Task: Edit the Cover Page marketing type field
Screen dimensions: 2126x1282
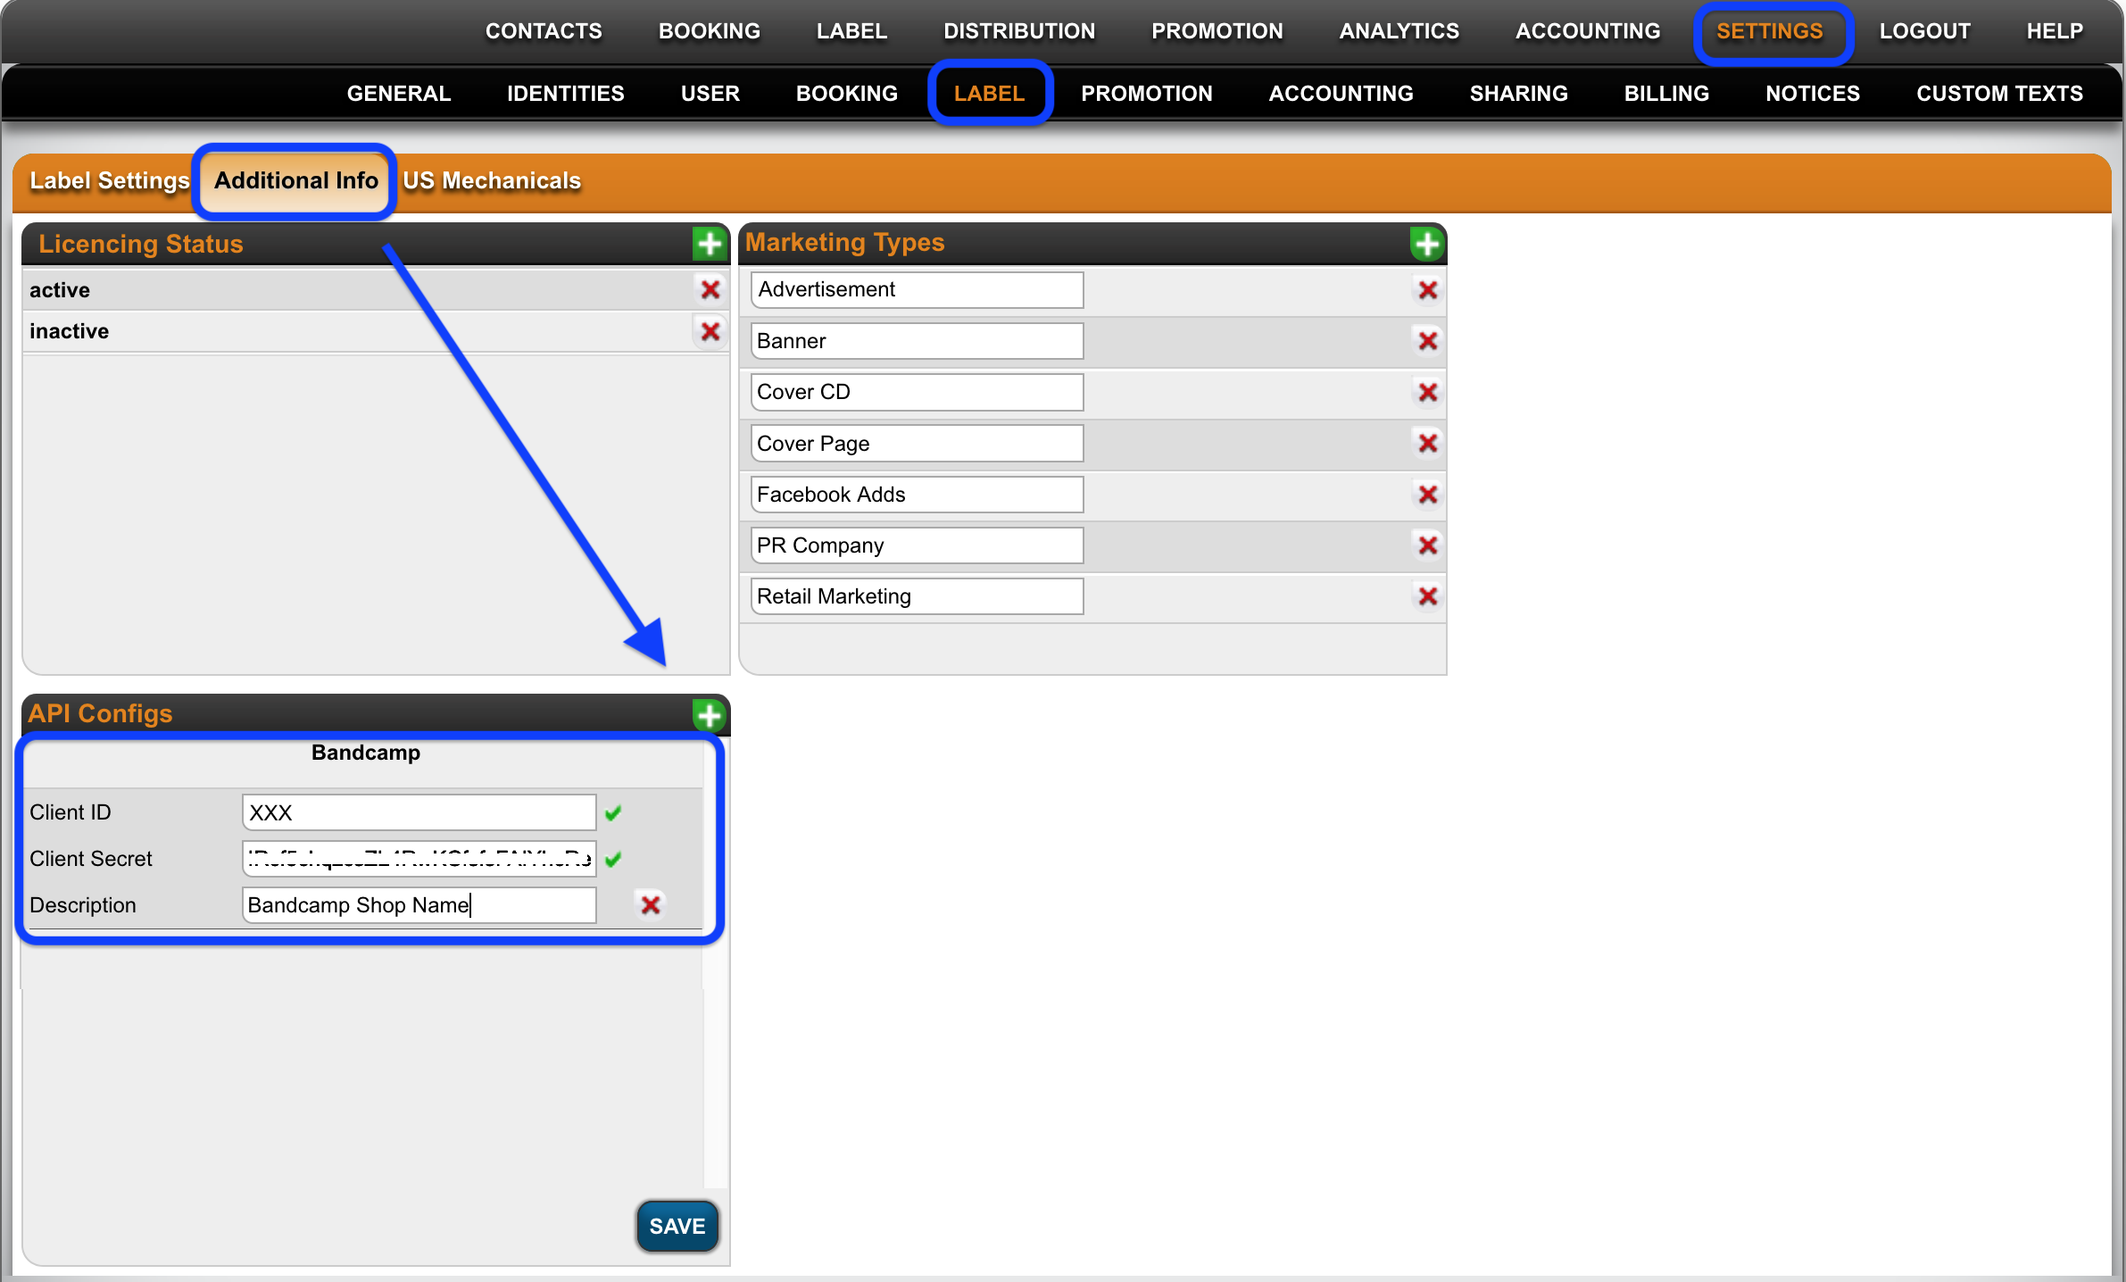Action: click(x=918, y=444)
